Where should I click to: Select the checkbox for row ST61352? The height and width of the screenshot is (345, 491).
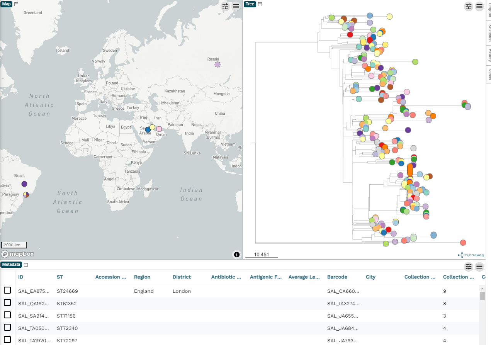pyautogui.click(x=7, y=303)
